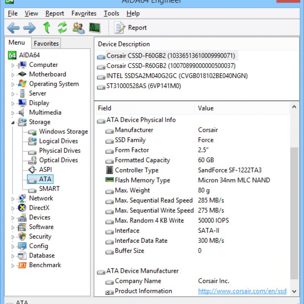The image size is (304, 304).
Task: Collapse the Storage tree node
Action: click(x=13, y=122)
